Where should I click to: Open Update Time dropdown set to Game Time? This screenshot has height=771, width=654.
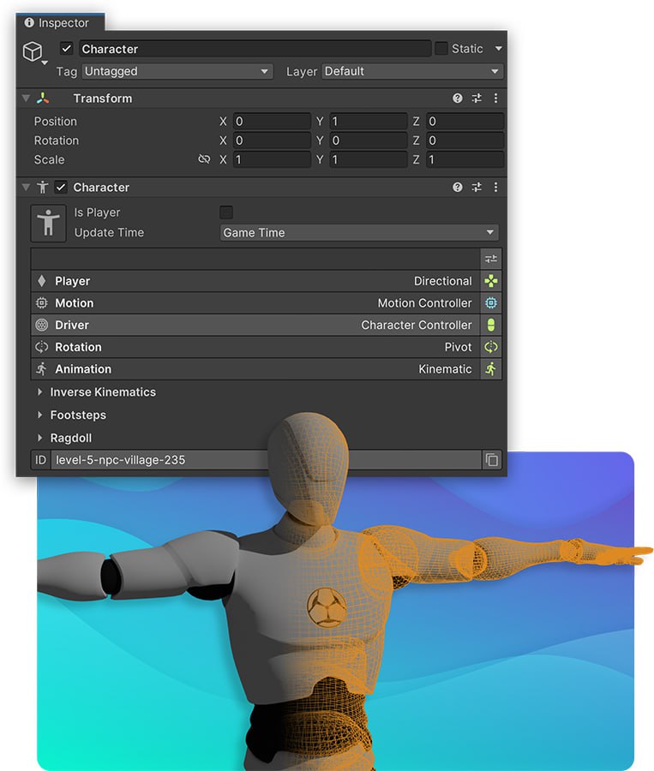pyautogui.click(x=358, y=232)
